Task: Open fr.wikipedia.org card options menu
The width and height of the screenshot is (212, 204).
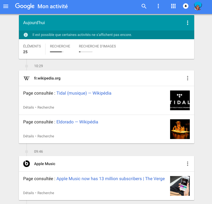Action: click(188, 78)
